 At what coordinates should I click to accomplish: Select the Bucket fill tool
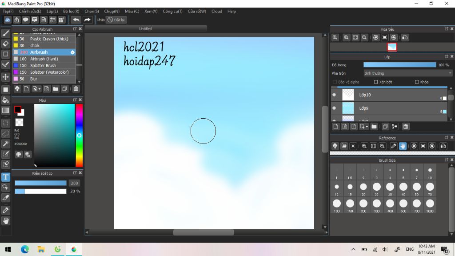pos(5,100)
